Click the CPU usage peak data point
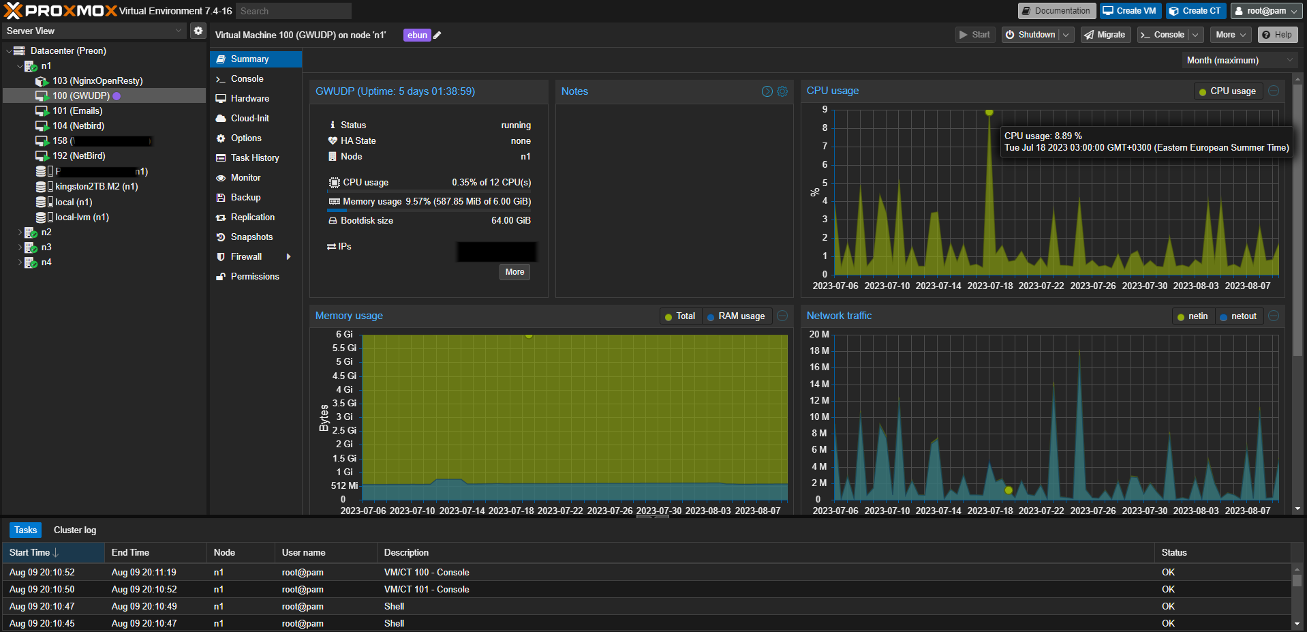 (989, 112)
